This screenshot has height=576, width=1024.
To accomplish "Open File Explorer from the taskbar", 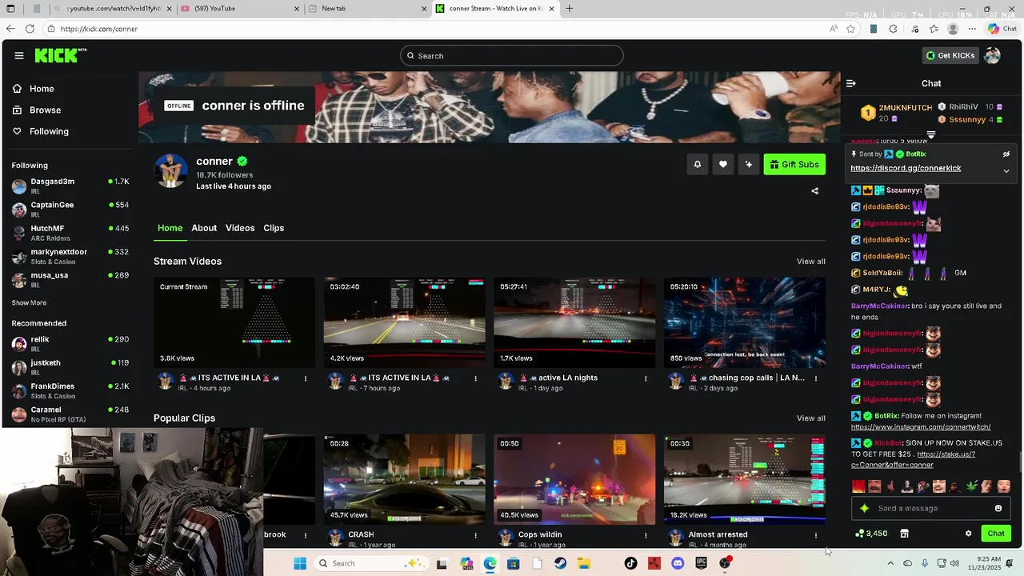I will [584, 563].
